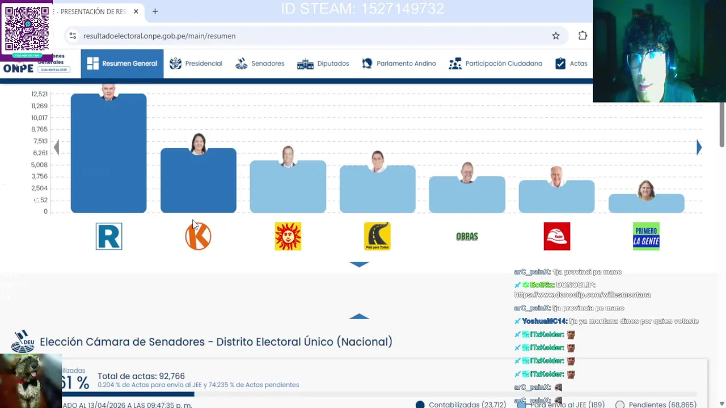Open the Presidencial tab

(196, 63)
